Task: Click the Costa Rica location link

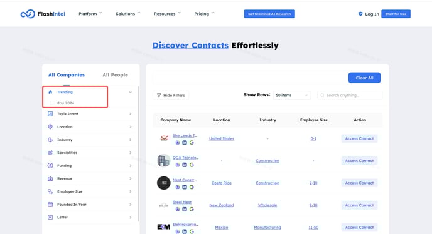Action: [221, 183]
